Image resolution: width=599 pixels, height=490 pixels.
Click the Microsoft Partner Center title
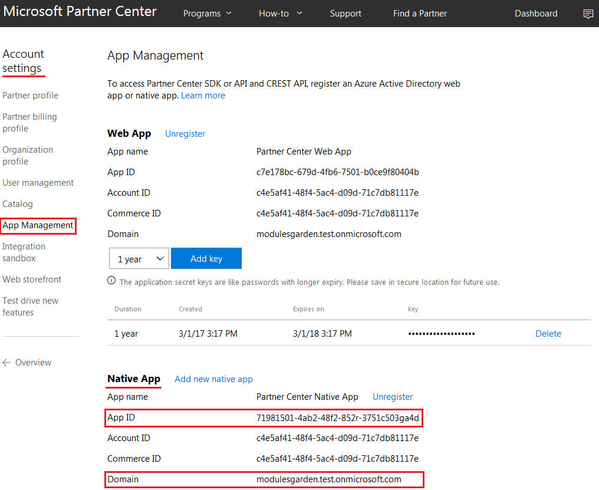coord(80,11)
